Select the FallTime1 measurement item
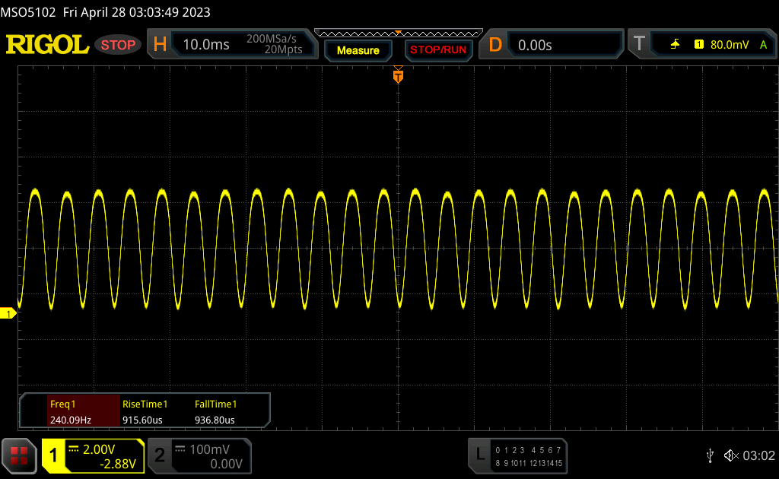The width and height of the screenshot is (779, 479). [215, 404]
